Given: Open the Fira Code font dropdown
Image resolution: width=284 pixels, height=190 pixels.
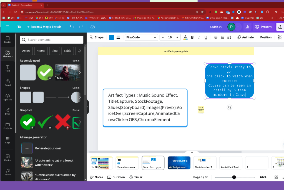Looking at the screenshot, I should click(x=141, y=37).
